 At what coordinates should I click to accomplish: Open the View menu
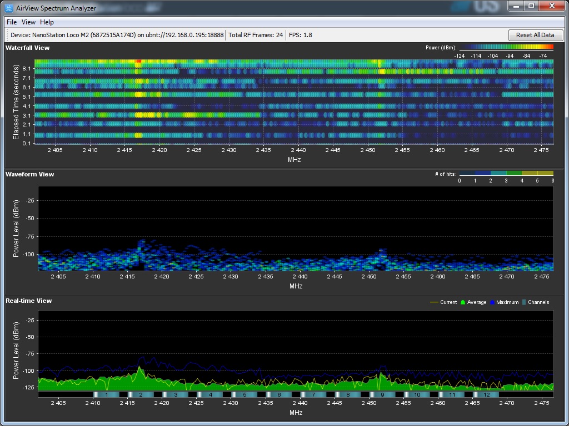pos(28,22)
